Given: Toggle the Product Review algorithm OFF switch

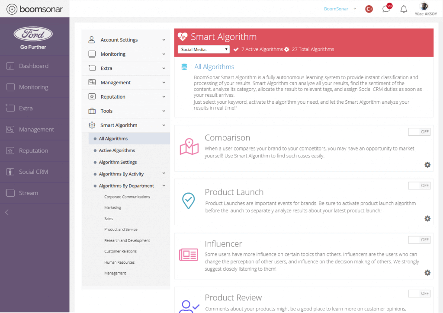Looking at the screenshot, I should pyautogui.click(x=419, y=294).
